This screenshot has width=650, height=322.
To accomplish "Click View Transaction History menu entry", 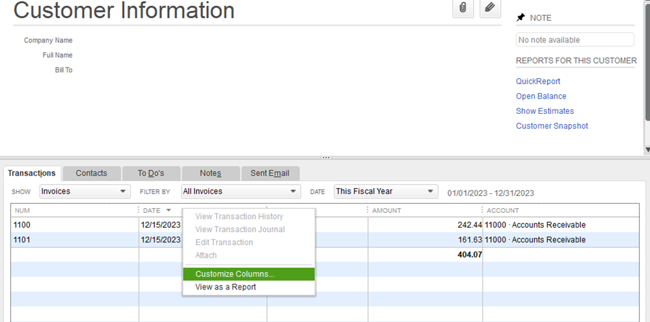I will 249,217.
